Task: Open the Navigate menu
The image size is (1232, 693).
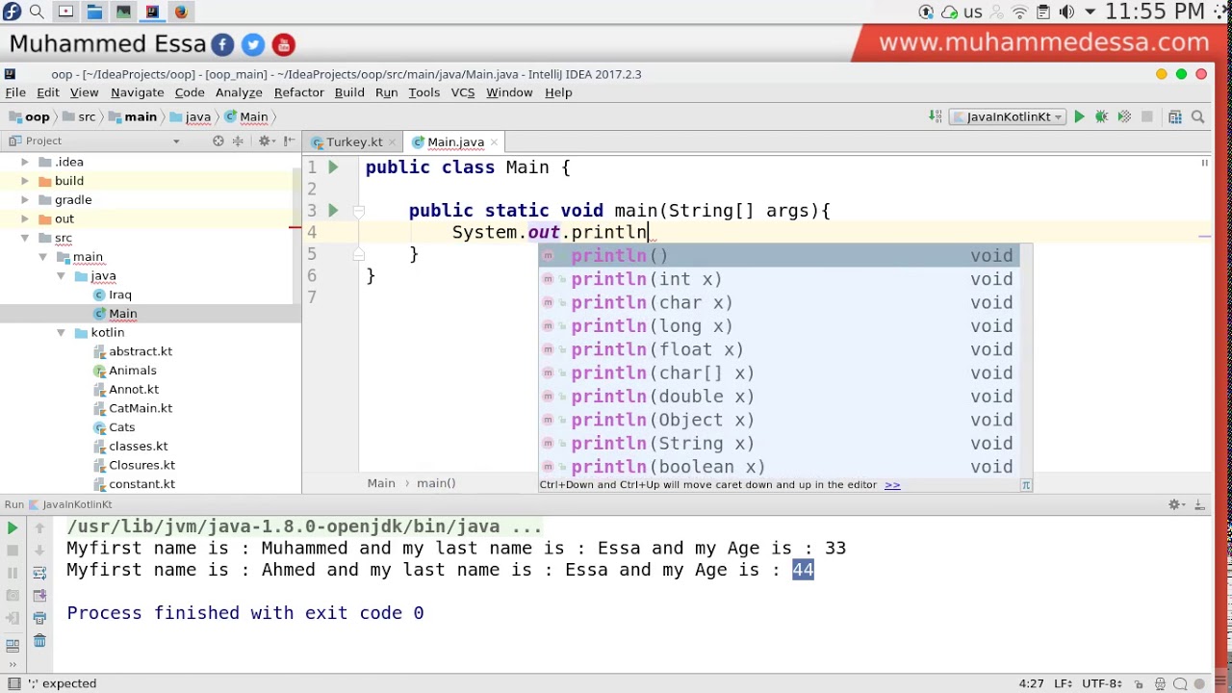Action: (137, 92)
